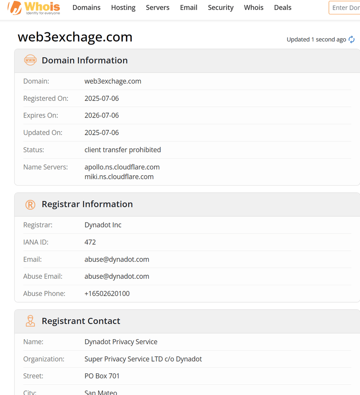Select registrar value Dynadot Inc
Image resolution: width=360 pixels, height=395 pixels.
(x=103, y=225)
